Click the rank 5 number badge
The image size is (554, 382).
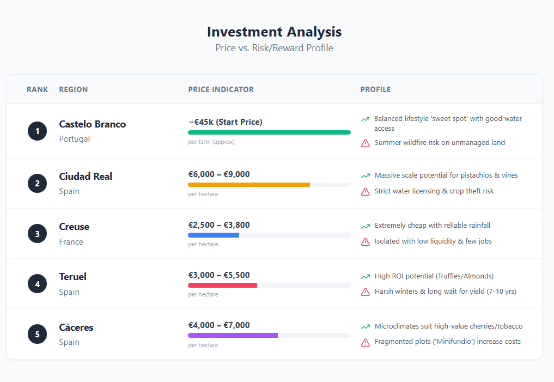pyautogui.click(x=37, y=334)
